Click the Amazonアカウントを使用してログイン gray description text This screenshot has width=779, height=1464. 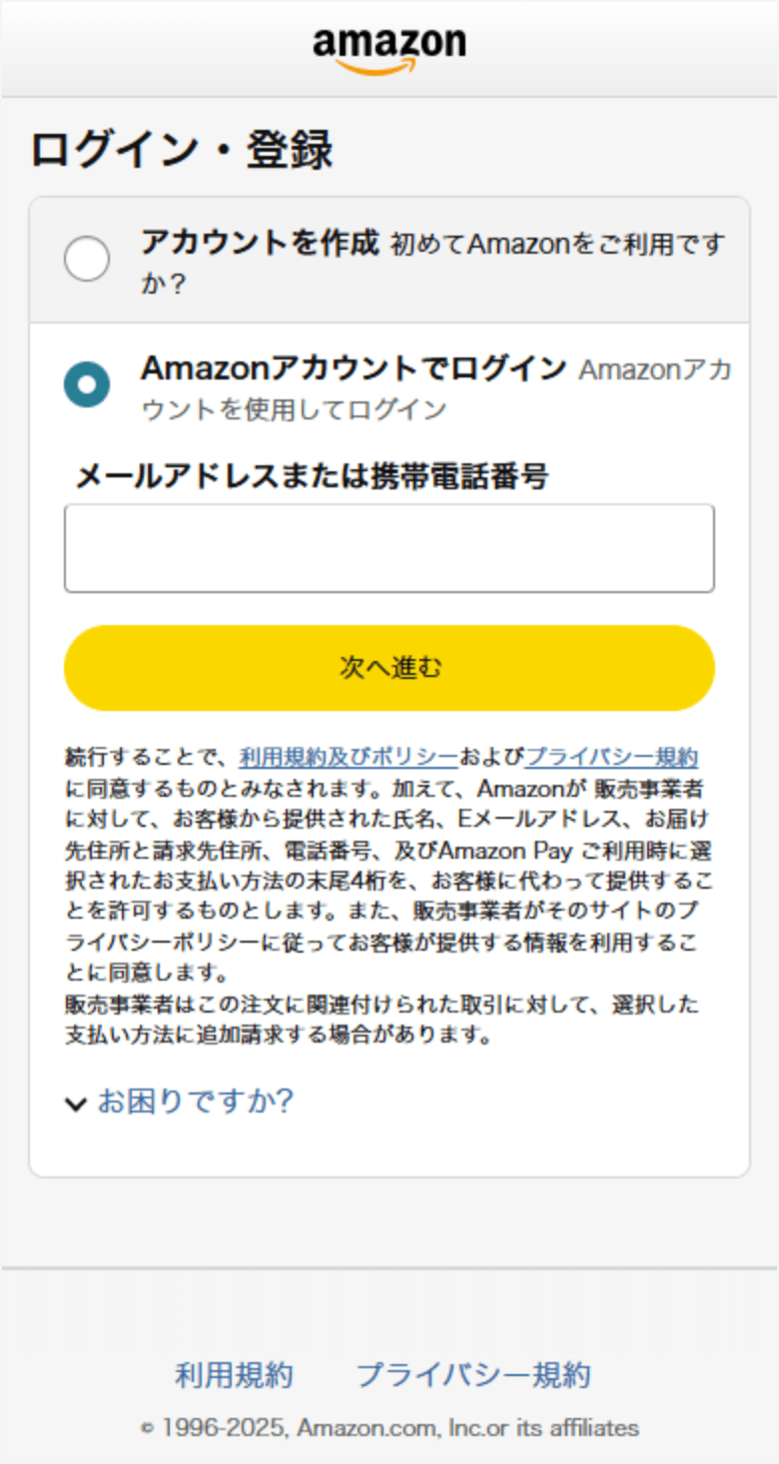point(294,409)
